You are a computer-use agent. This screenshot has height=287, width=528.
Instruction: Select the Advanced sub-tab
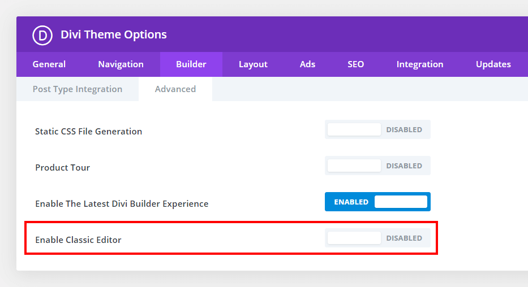click(x=175, y=89)
